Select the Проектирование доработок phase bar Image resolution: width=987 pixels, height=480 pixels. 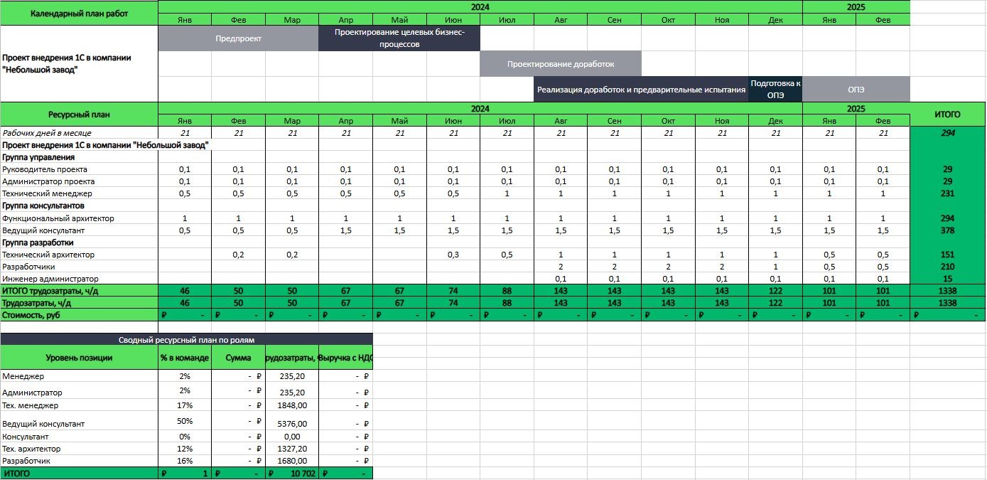(560, 64)
